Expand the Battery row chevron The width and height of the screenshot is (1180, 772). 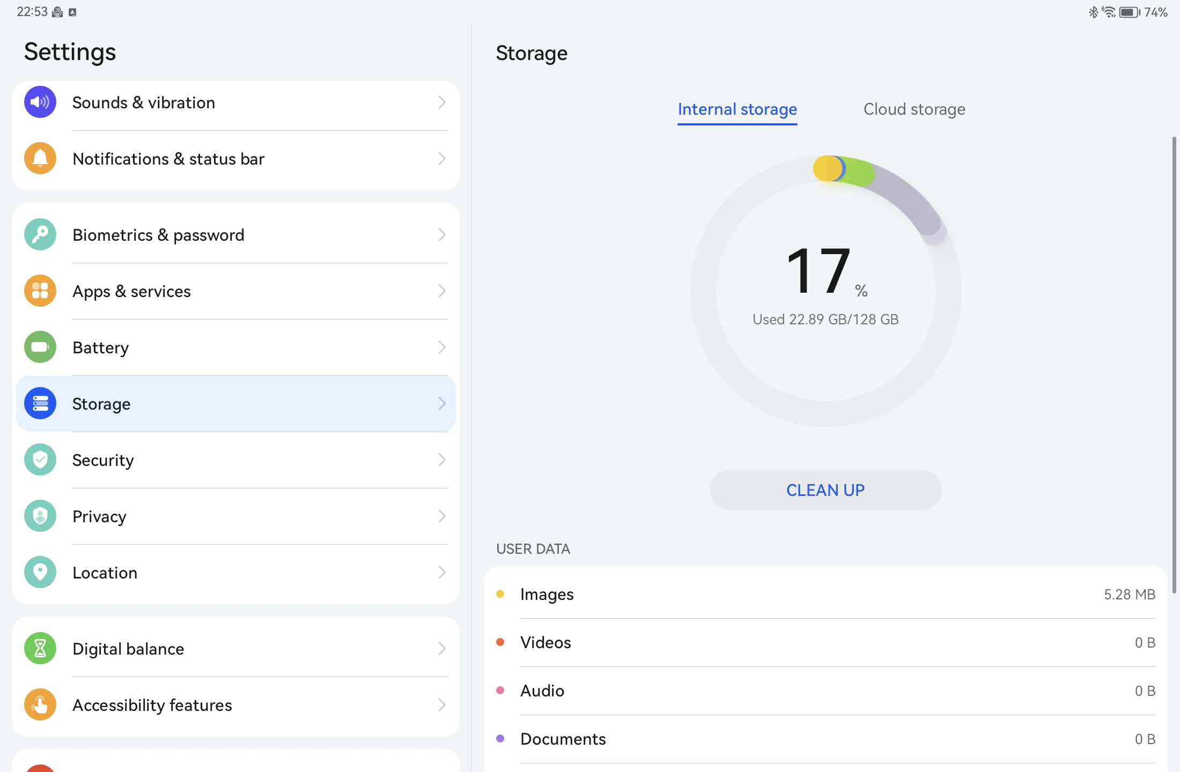tap(442, 347)
